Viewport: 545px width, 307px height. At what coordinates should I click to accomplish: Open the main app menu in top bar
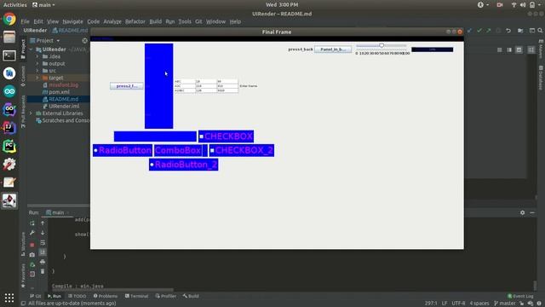click(x=43, y=5)
